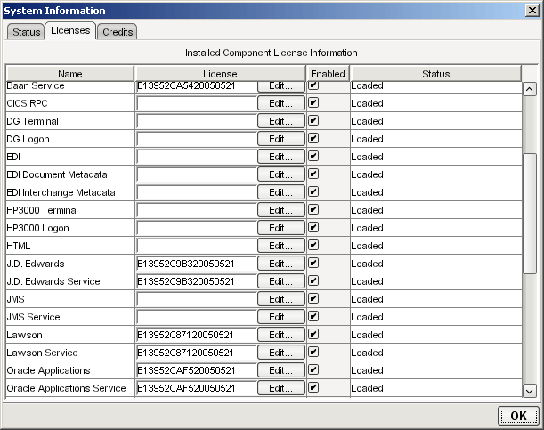This screenshot has height=430, width=544.
Task: Edit the Lawson Service license
Action: point(281,353)
